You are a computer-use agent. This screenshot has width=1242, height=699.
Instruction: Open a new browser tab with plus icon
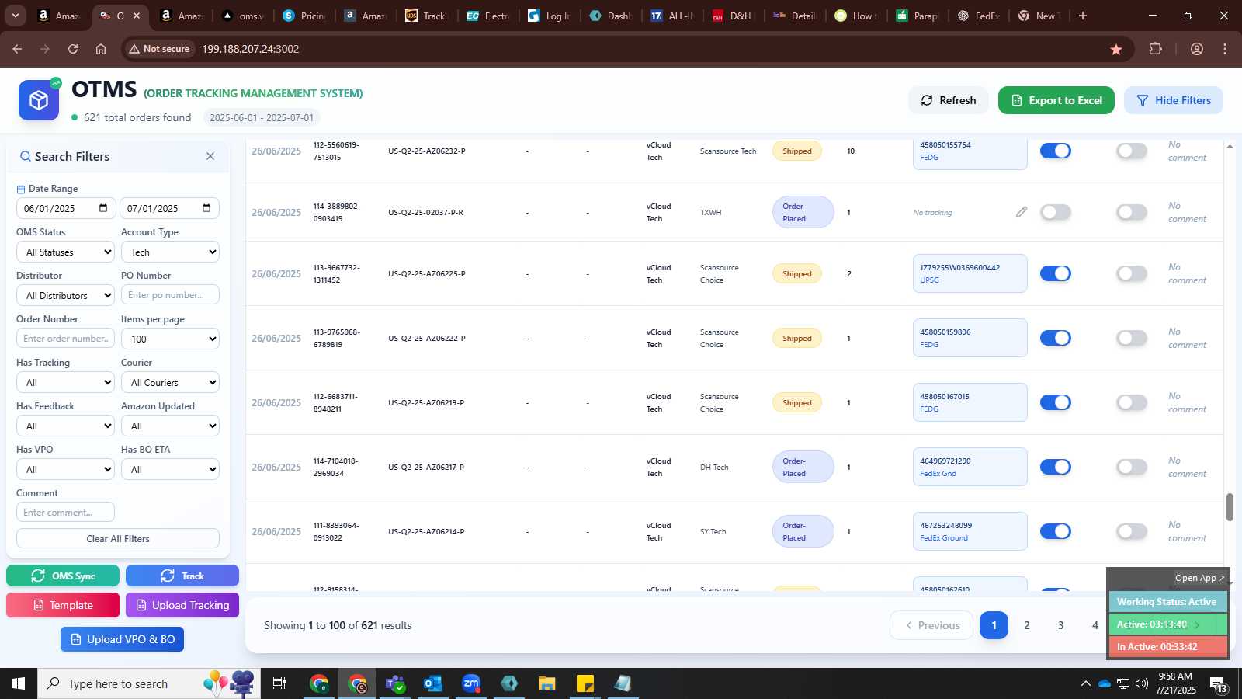[x=1083, y=16]
